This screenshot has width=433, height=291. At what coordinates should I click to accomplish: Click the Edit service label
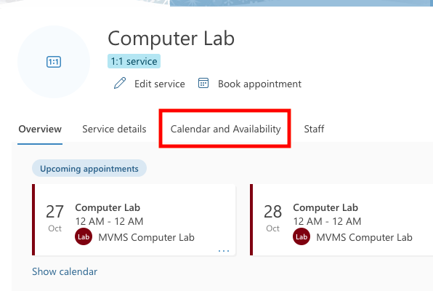coord(160,84)
